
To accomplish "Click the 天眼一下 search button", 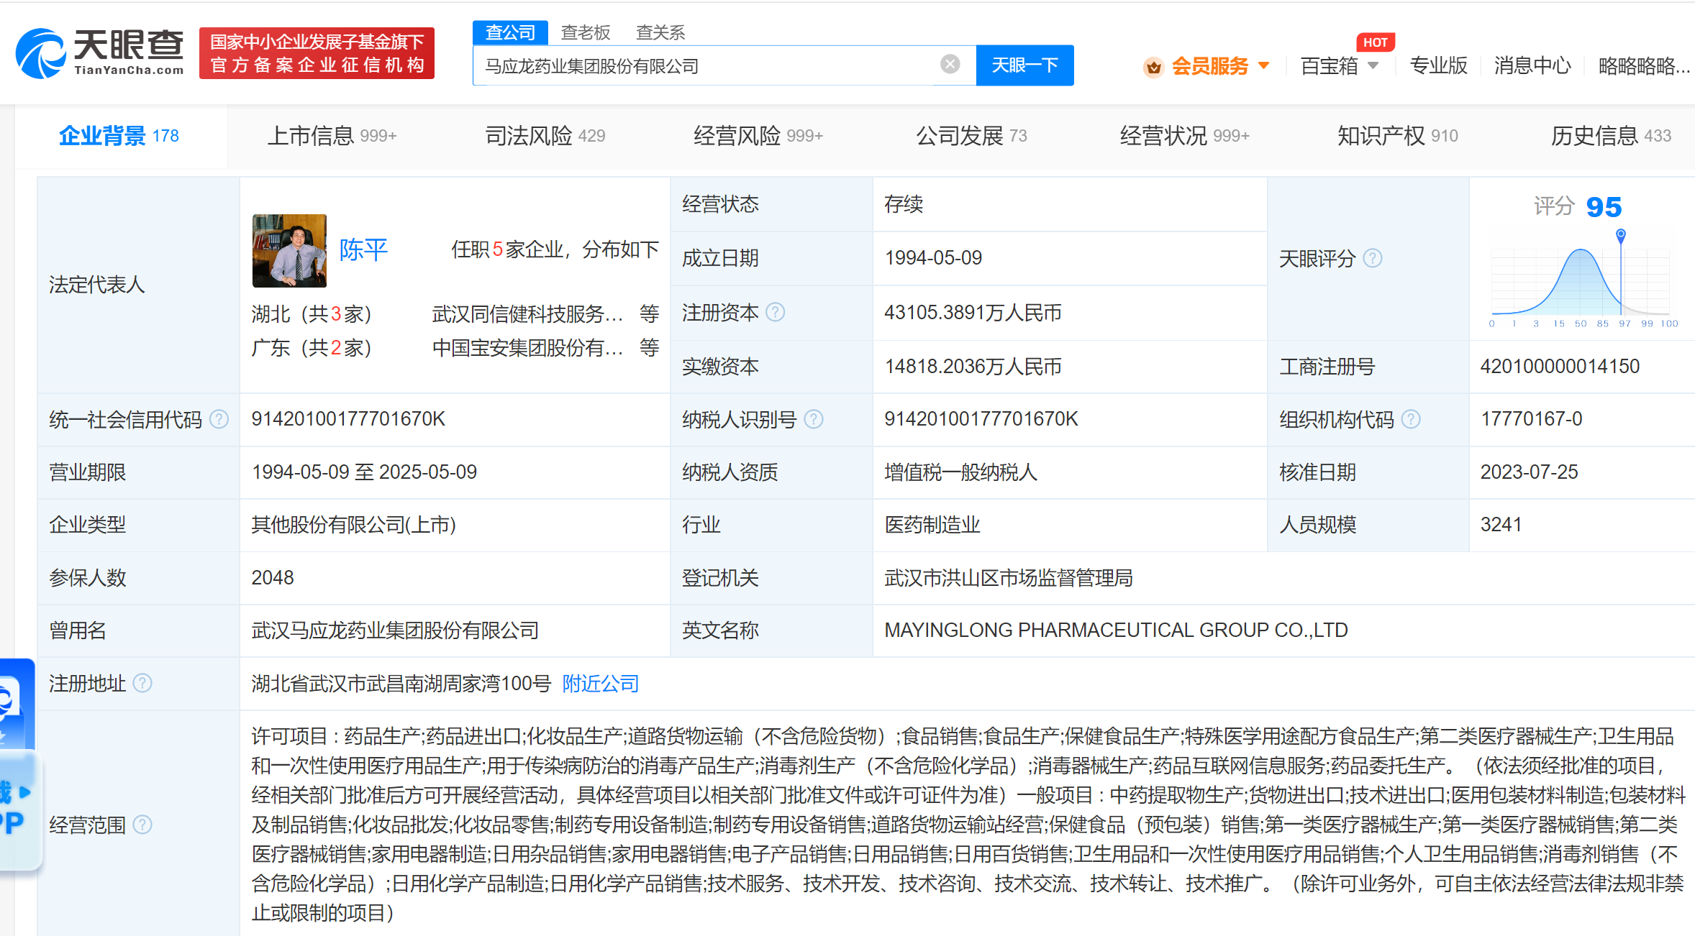I will pos(1024,65).
